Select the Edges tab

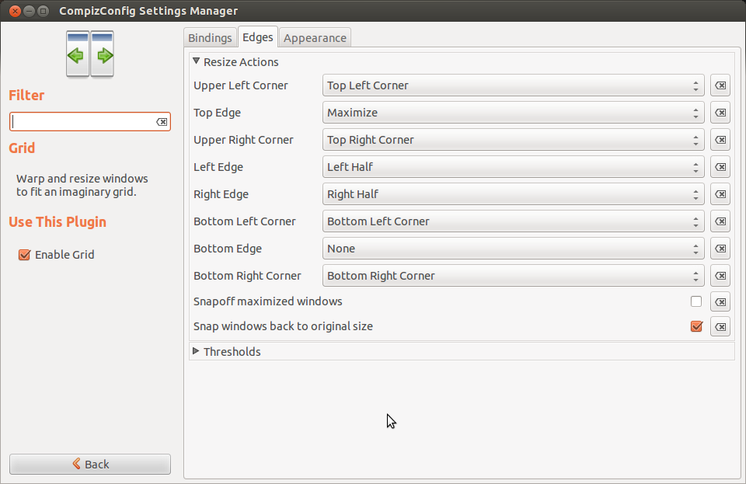[258, 37]
